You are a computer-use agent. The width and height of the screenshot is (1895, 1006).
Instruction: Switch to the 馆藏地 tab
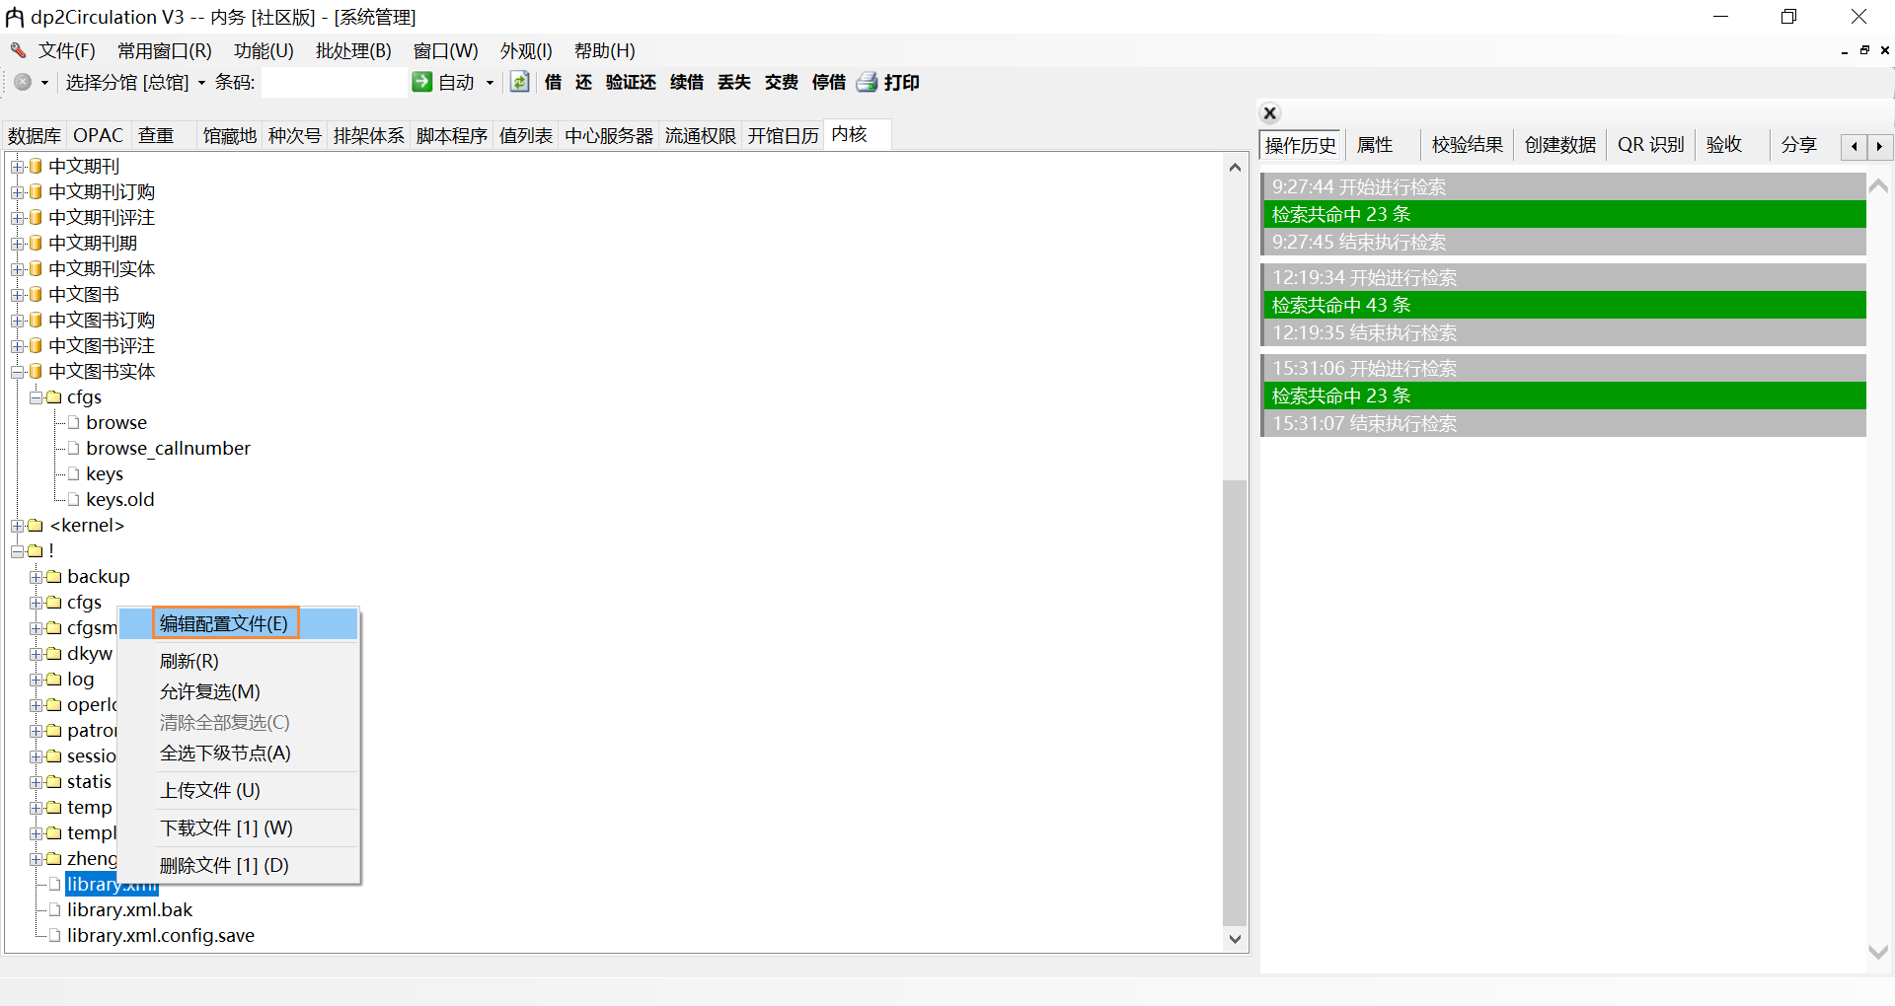[x=230, y=135]
